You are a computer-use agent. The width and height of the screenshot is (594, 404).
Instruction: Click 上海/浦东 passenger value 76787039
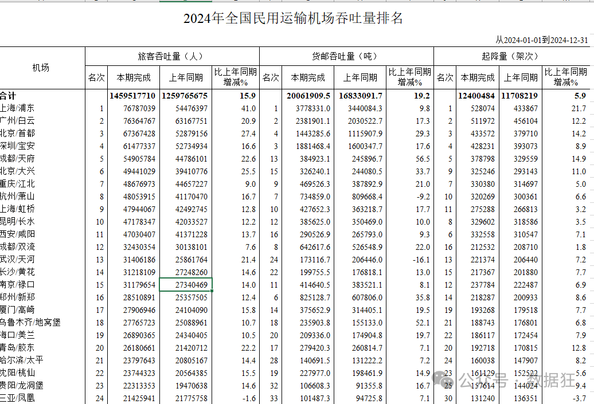coord(139,109)
